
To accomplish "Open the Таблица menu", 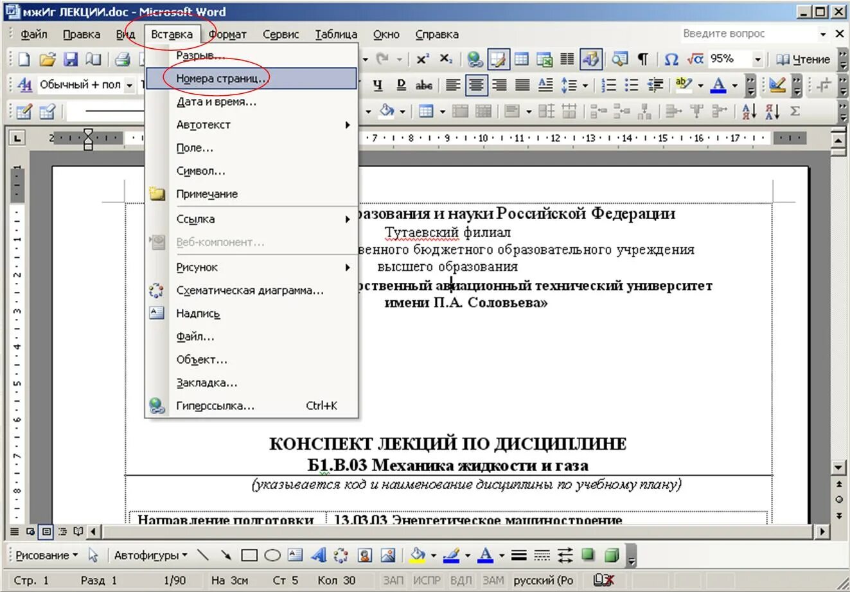I will click(x=336, y=34).
